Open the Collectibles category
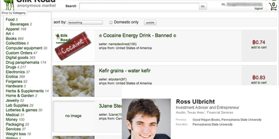 tap(16, 43)
